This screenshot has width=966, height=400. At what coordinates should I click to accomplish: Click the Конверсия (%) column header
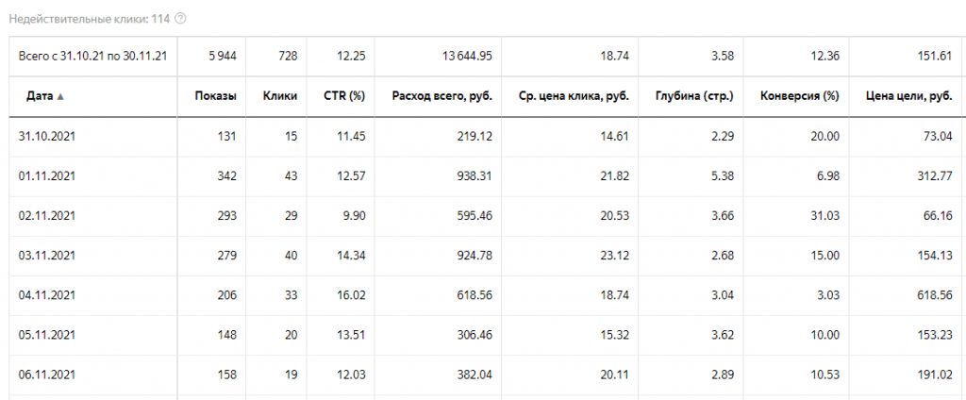799,96
